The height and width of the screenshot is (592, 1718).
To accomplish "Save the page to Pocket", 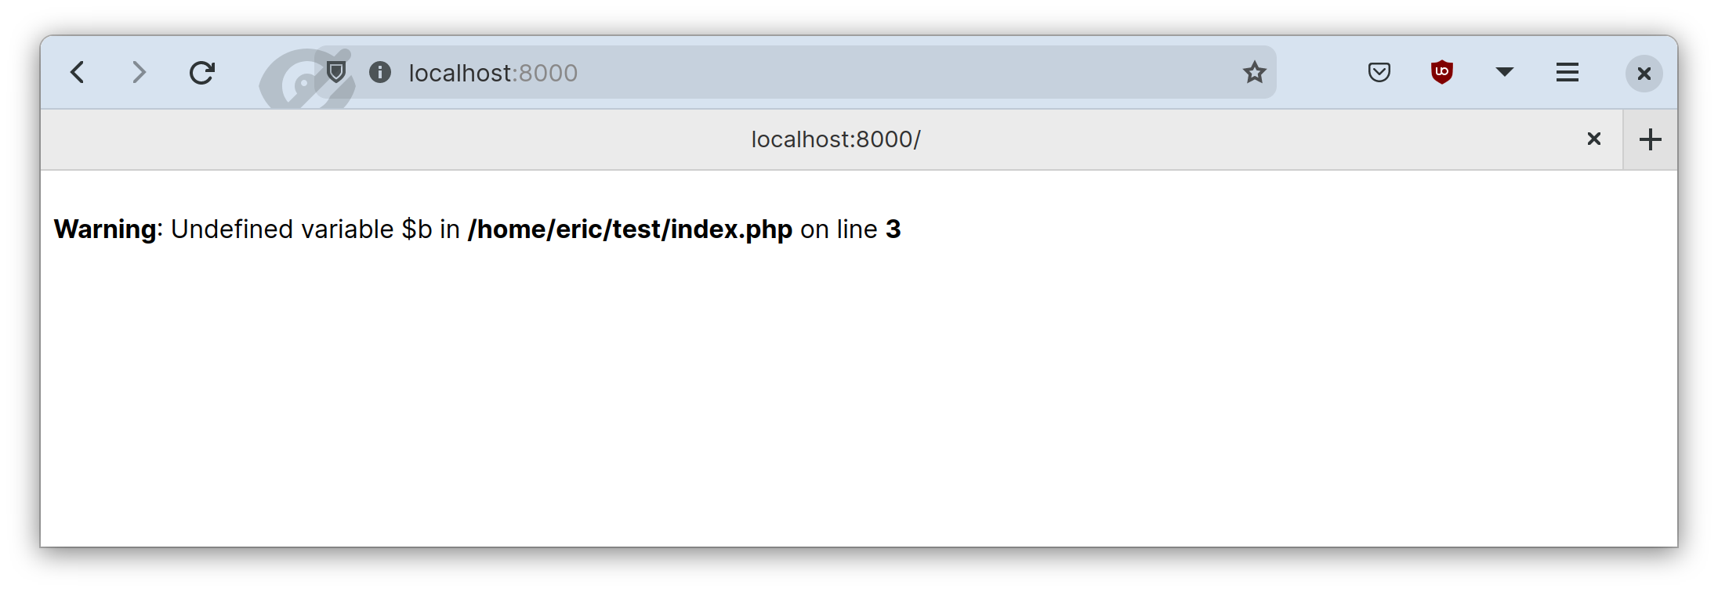I will (1379, 72).
